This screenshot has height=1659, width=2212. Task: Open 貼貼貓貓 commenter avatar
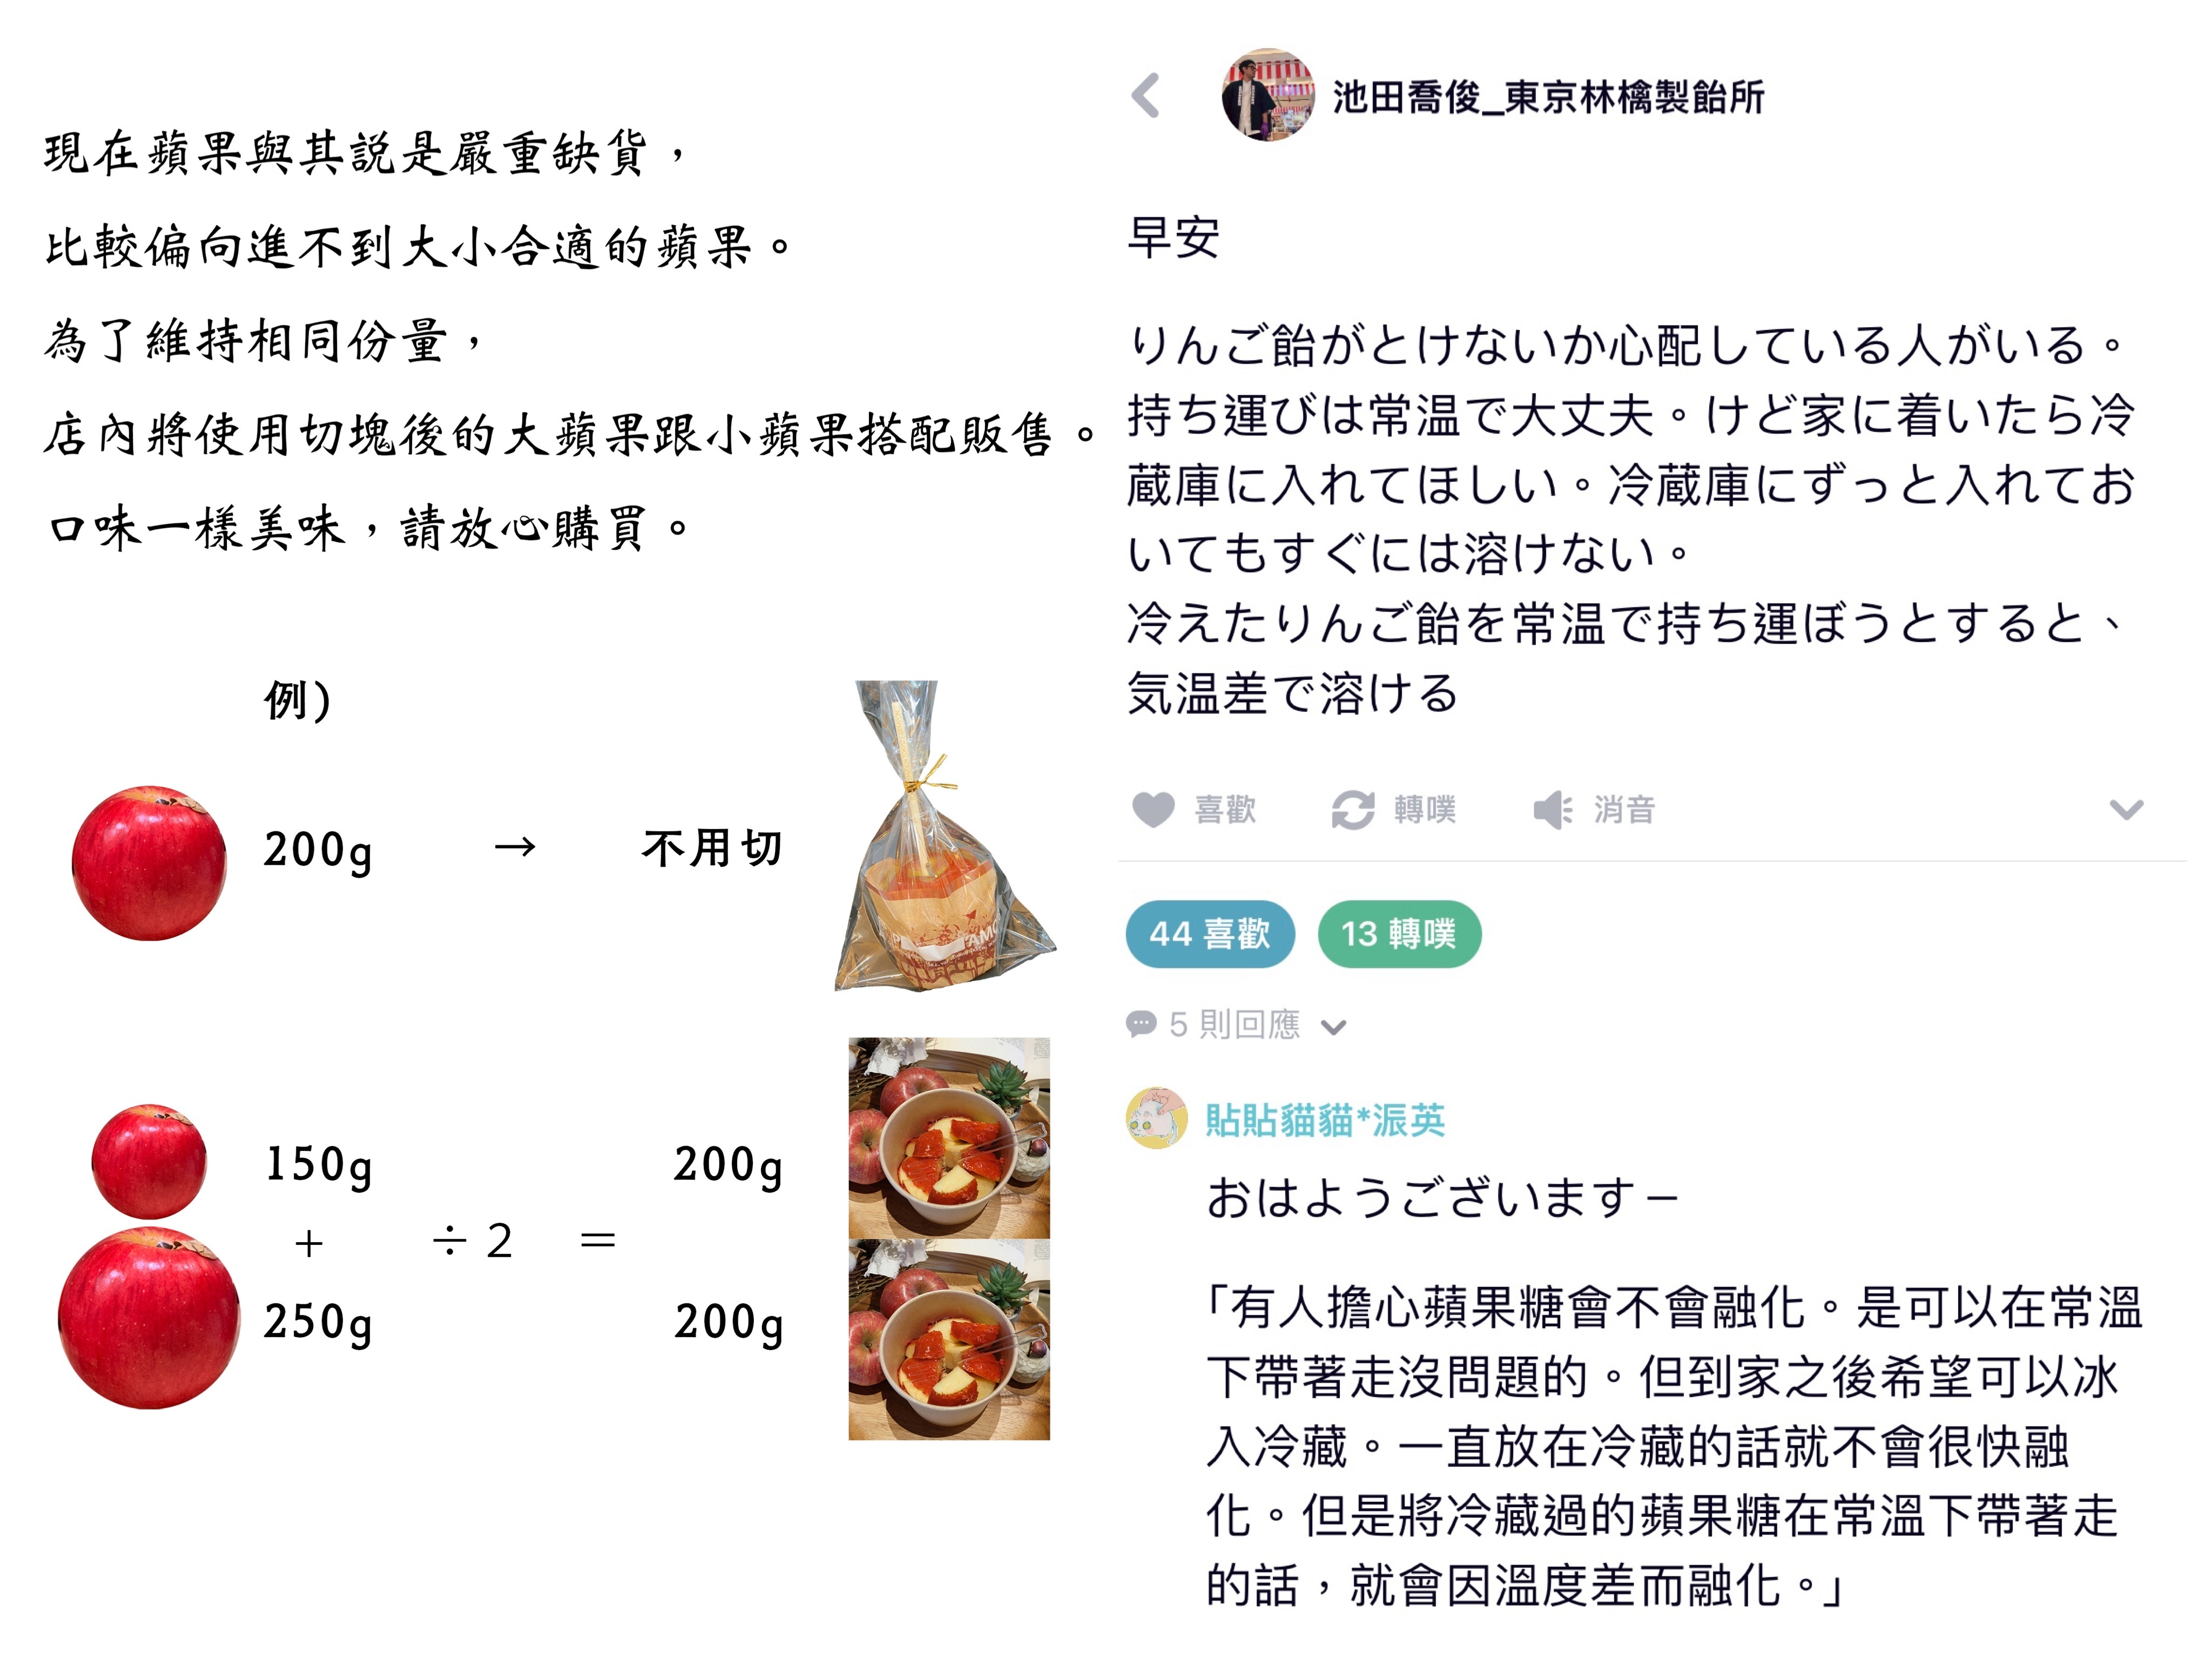(1156, 1118)
